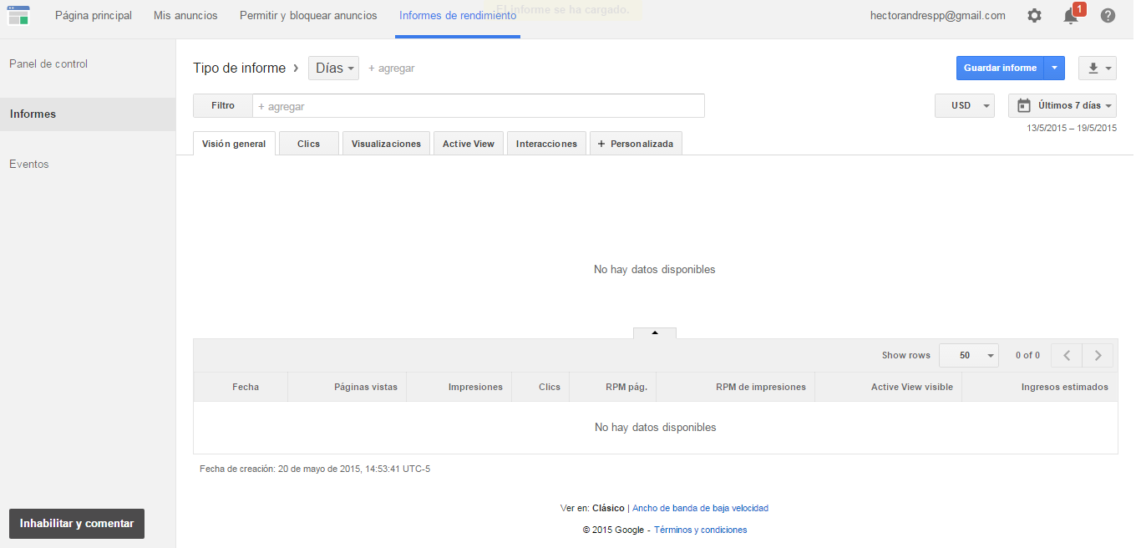Select Eventos in the sidebar

pos(29,164)
